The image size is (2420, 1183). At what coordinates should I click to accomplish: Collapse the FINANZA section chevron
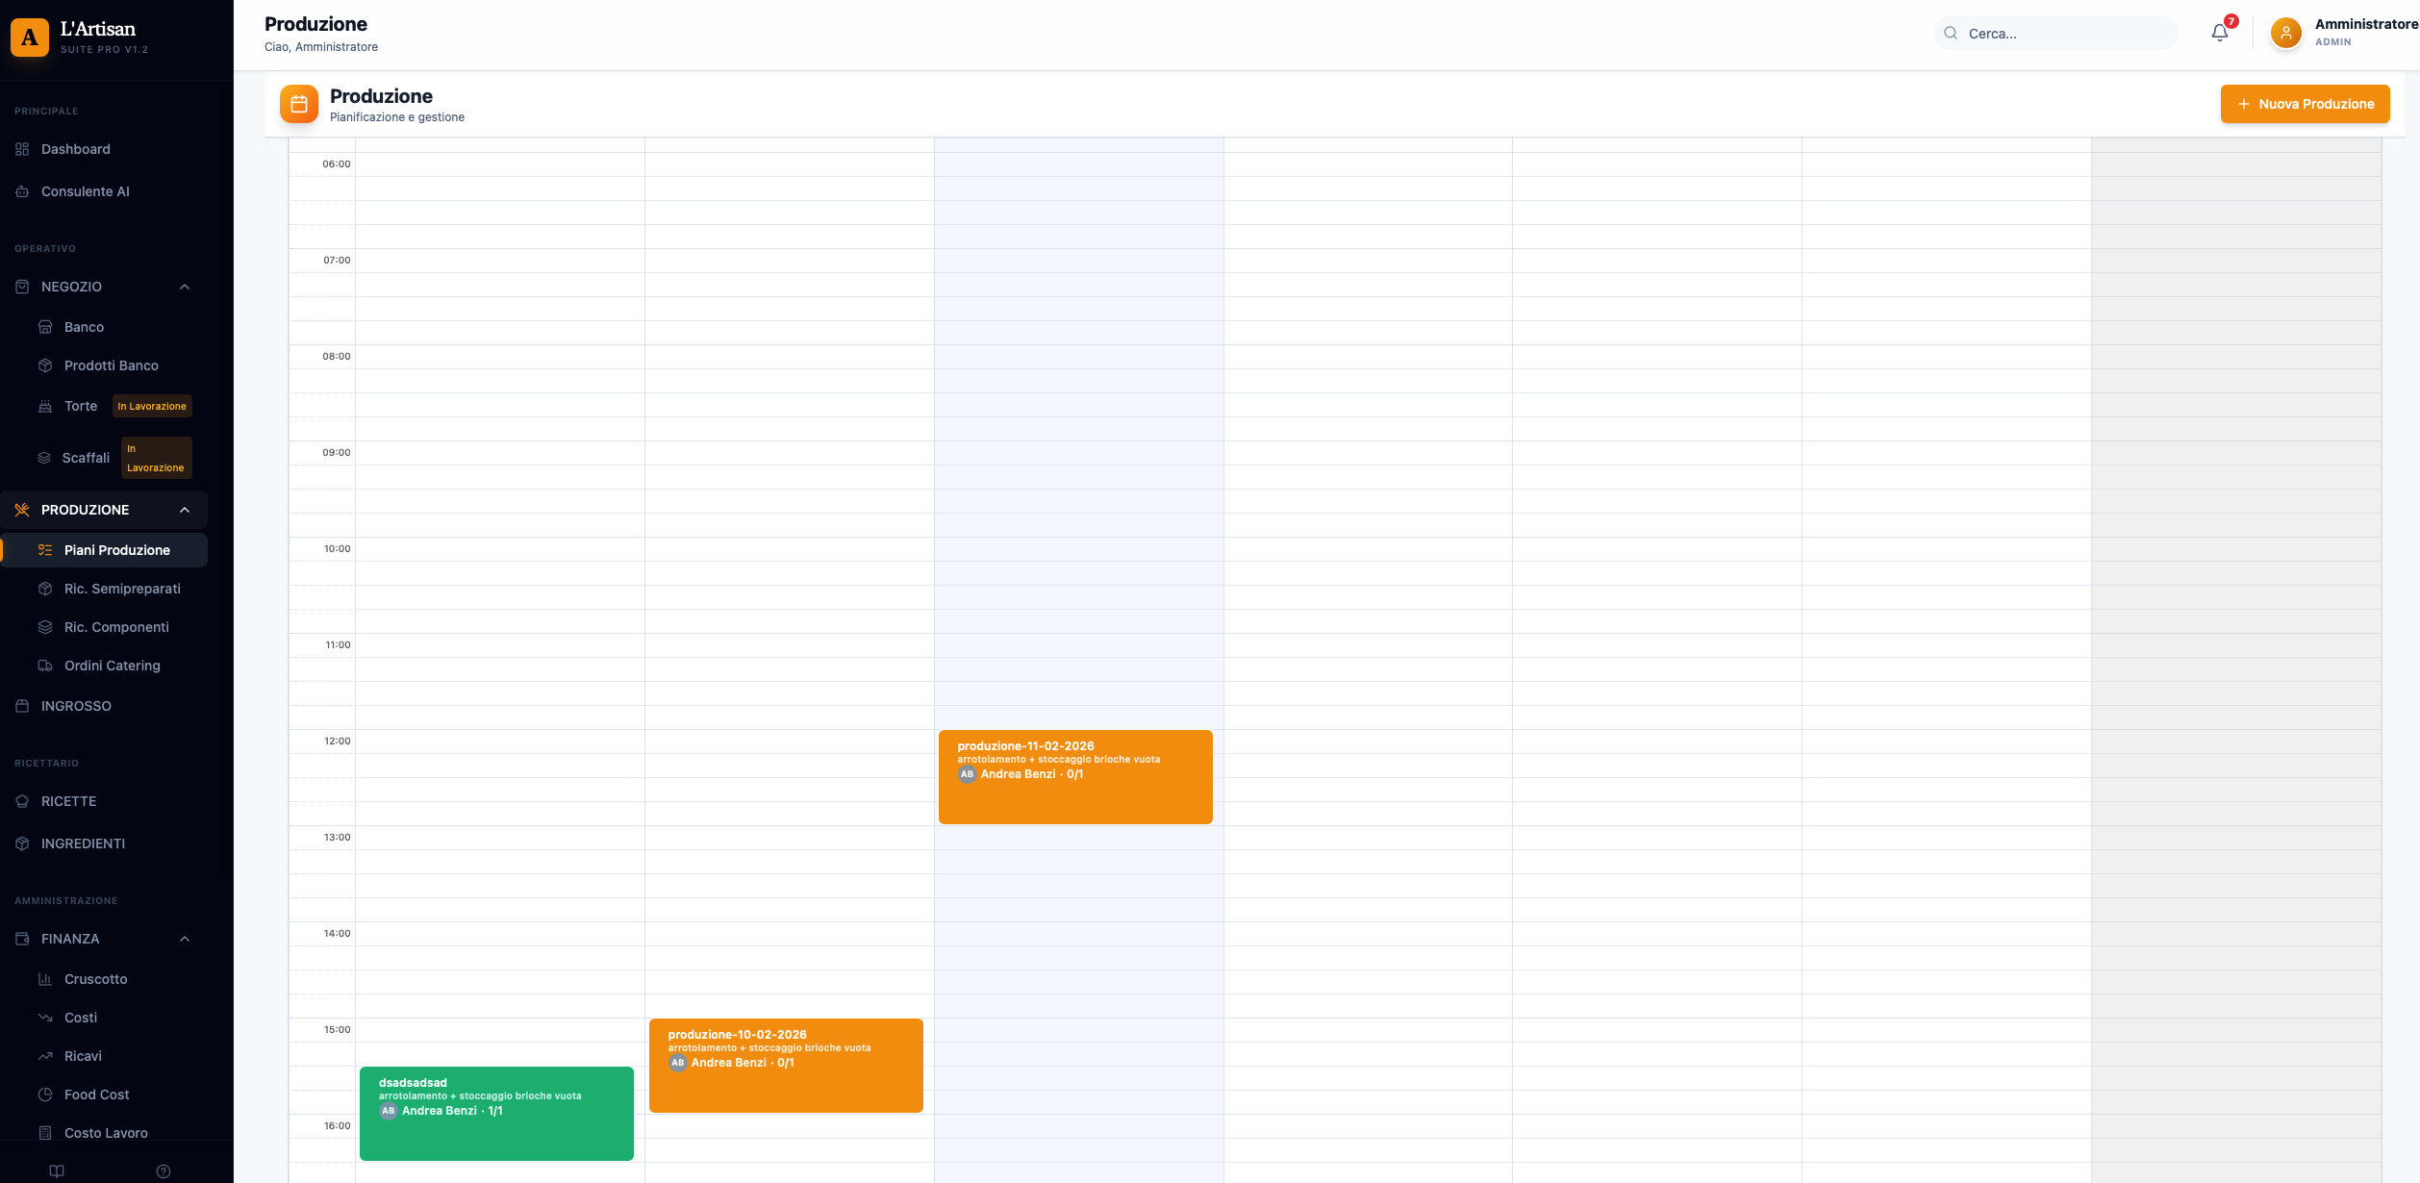pyautogui.click(x=185, y=939)
